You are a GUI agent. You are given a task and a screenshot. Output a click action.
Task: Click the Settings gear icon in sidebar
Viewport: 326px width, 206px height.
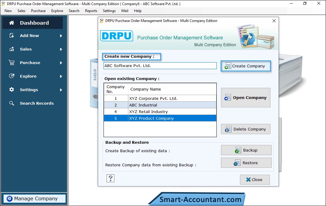pyautogui.click(x=12, y=89)
